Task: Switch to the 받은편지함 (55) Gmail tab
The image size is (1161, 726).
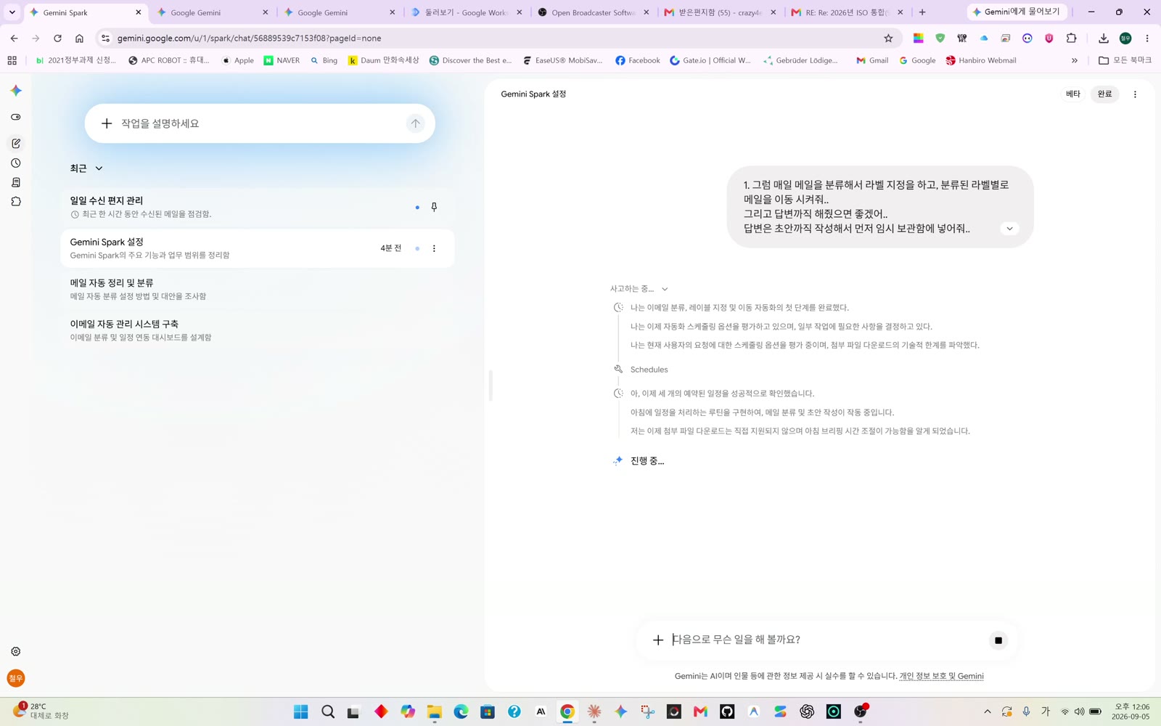Action: tap(719, 12)
